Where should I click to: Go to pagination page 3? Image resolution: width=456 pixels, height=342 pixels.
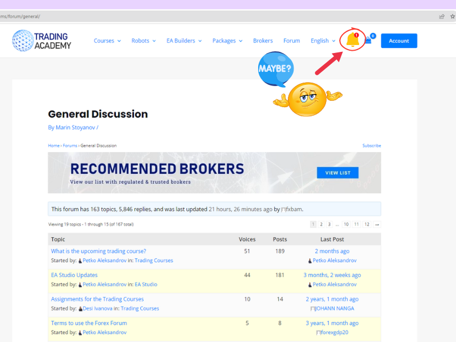(329, 224)
